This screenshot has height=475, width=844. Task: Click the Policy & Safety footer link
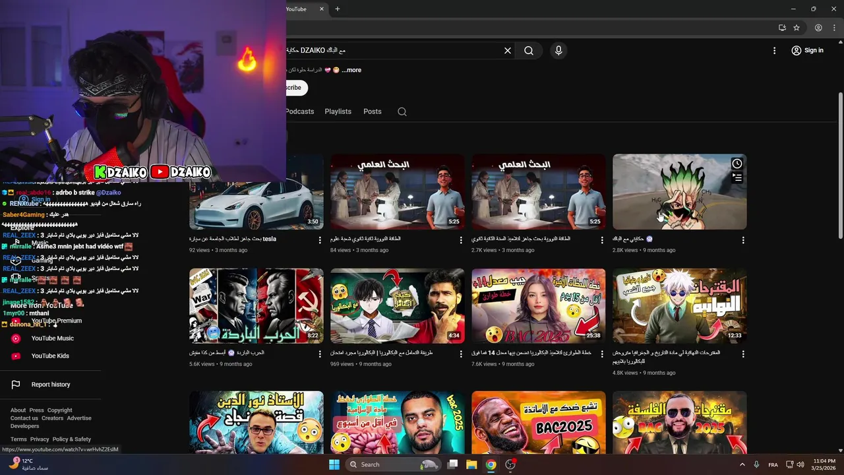click(x=72, y=439)
